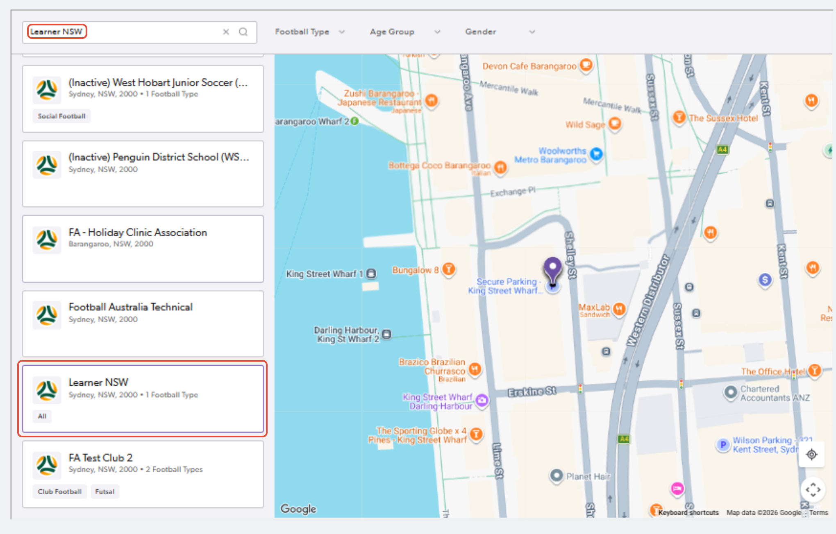Select The Office Hotel bar marker
Viewport: 836px width, 534px height.
pos(815,370)
